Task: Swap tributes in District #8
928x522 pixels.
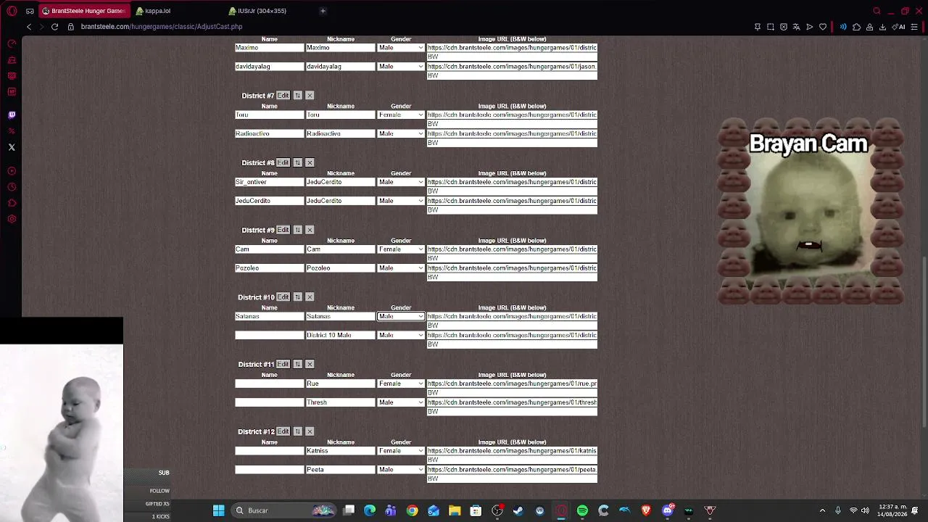Action: [x=297, y=163]
